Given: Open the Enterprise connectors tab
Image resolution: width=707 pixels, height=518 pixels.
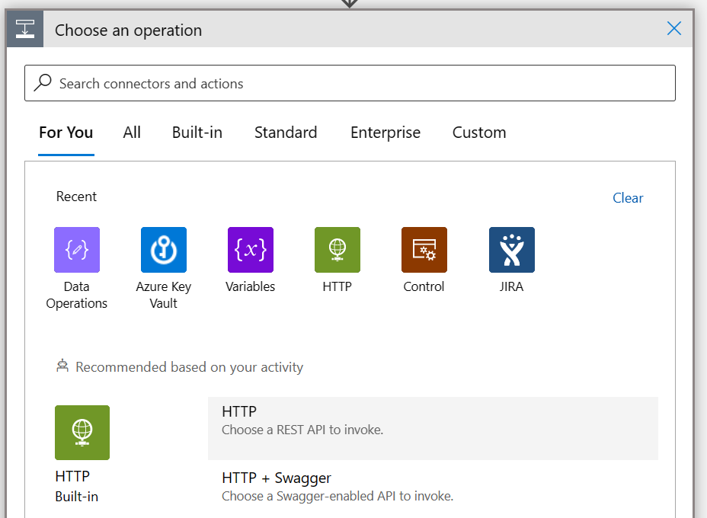Looking at the screenshot, I should coord(385,132).
